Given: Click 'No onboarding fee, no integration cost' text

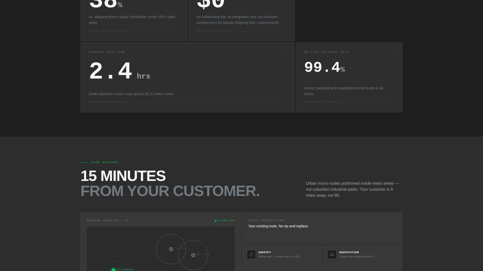Looking at the screenshot, I should coord(238,20).
